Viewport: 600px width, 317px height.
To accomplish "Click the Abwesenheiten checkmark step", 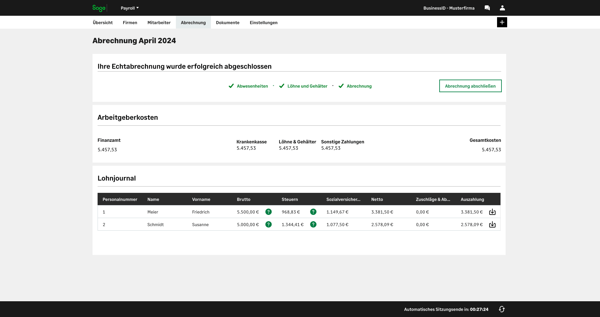I will click(248, 86).
